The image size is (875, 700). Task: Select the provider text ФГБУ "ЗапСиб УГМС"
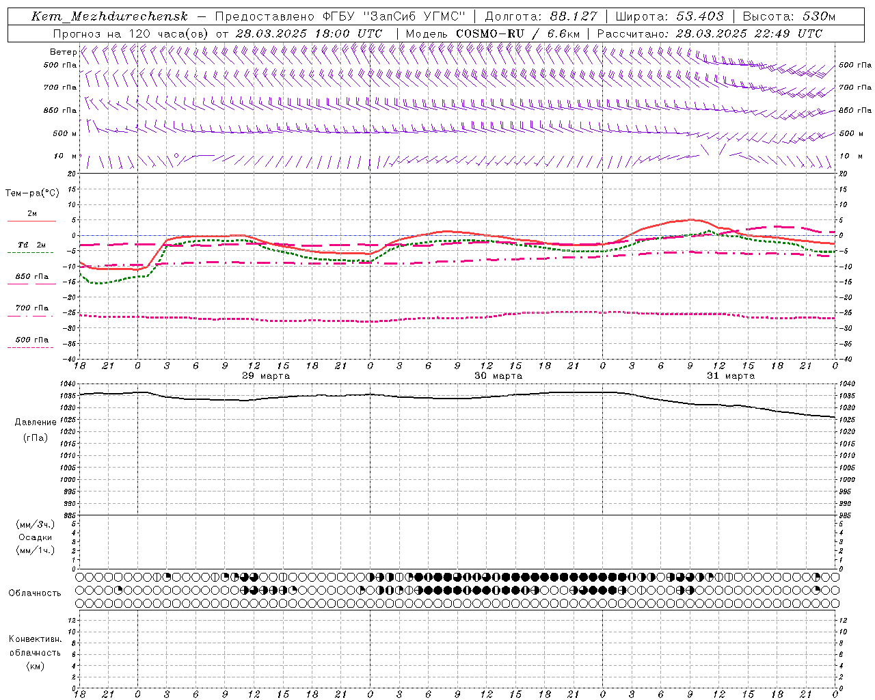393,16
